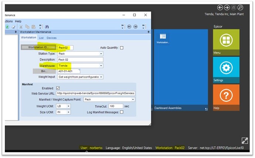255x158 pixels.
Task: Expand toolbar overflow chevron near Paste icon
Action: [40, 27]
